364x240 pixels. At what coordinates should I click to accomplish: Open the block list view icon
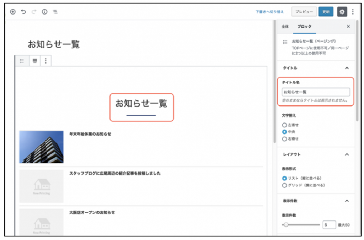55,12
